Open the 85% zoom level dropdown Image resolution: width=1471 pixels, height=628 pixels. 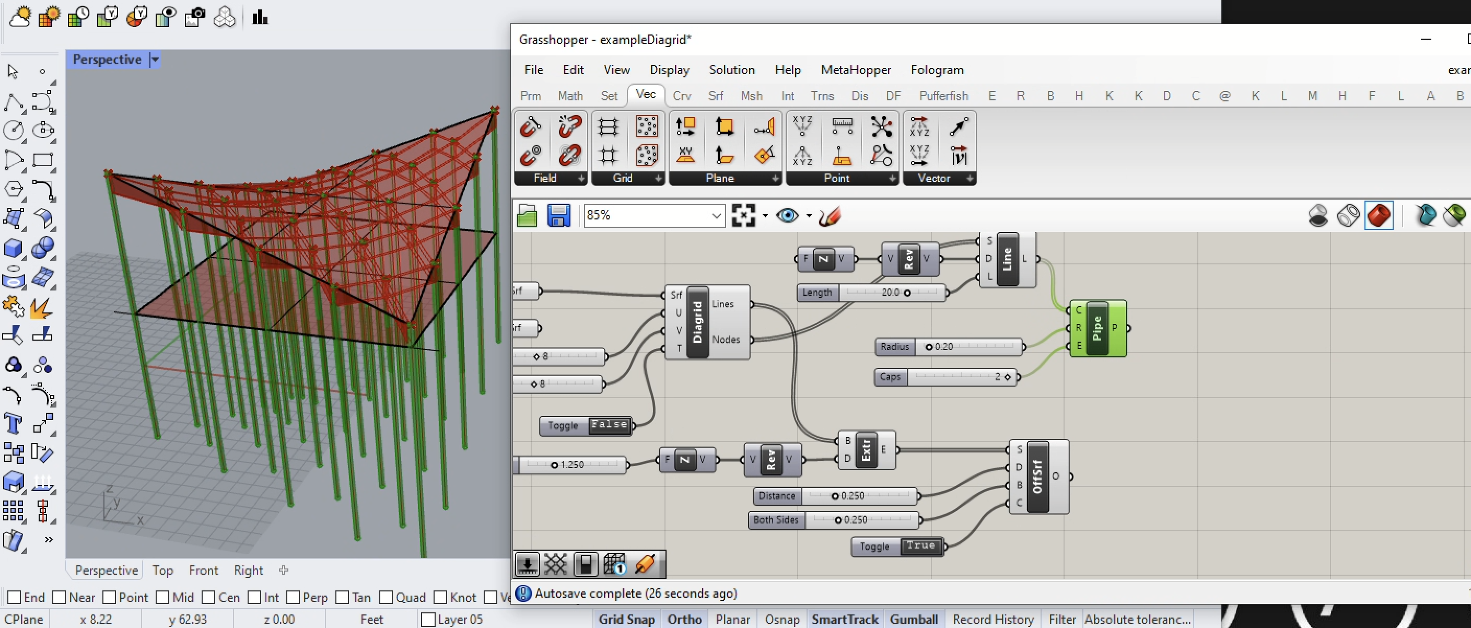pos(716,216)
